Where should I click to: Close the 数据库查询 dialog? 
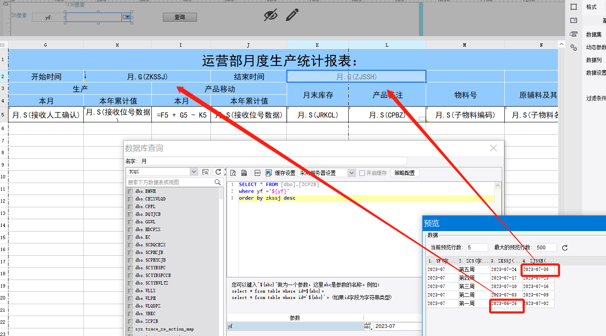point(493,148)
